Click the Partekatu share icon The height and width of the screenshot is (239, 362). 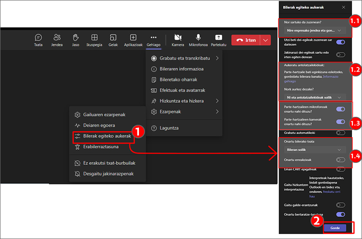pos(219,38)
